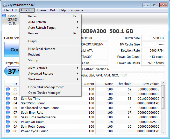Click the ATA8-ACS version 6 field

coord(123,69)
